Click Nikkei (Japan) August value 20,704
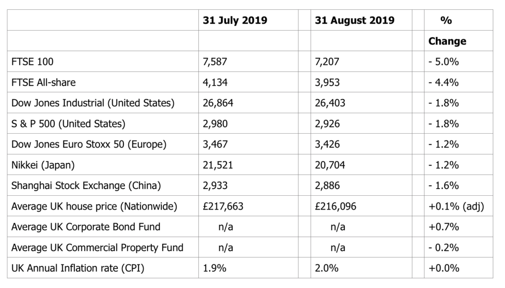505x288 pixels. tap(330, 165)
